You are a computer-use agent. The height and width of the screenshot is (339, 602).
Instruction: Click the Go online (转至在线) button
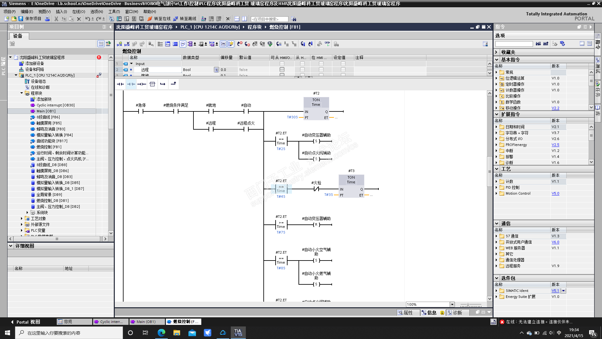[159, 19]
